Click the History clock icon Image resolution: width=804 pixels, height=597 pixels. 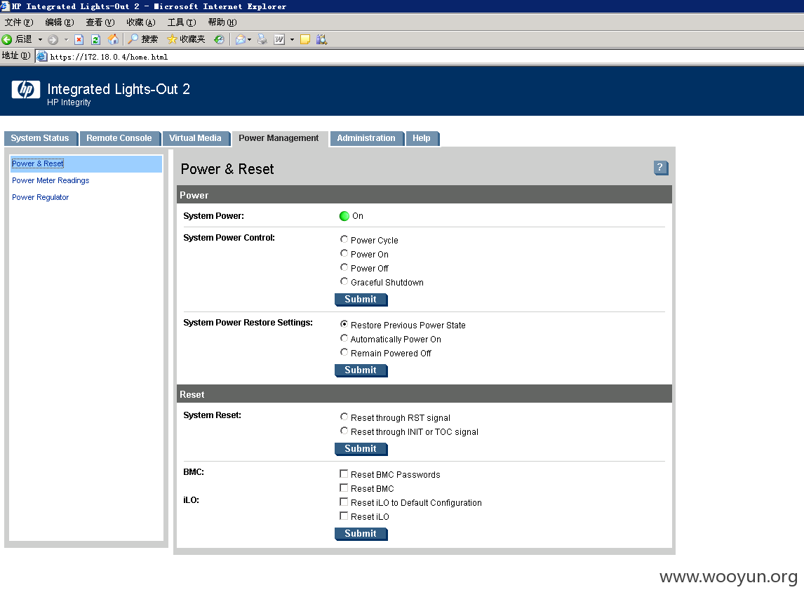(219, 39)
